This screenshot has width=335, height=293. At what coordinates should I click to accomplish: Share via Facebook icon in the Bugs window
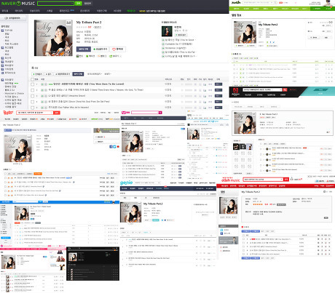pyautogui.click(x=111, y=147)
